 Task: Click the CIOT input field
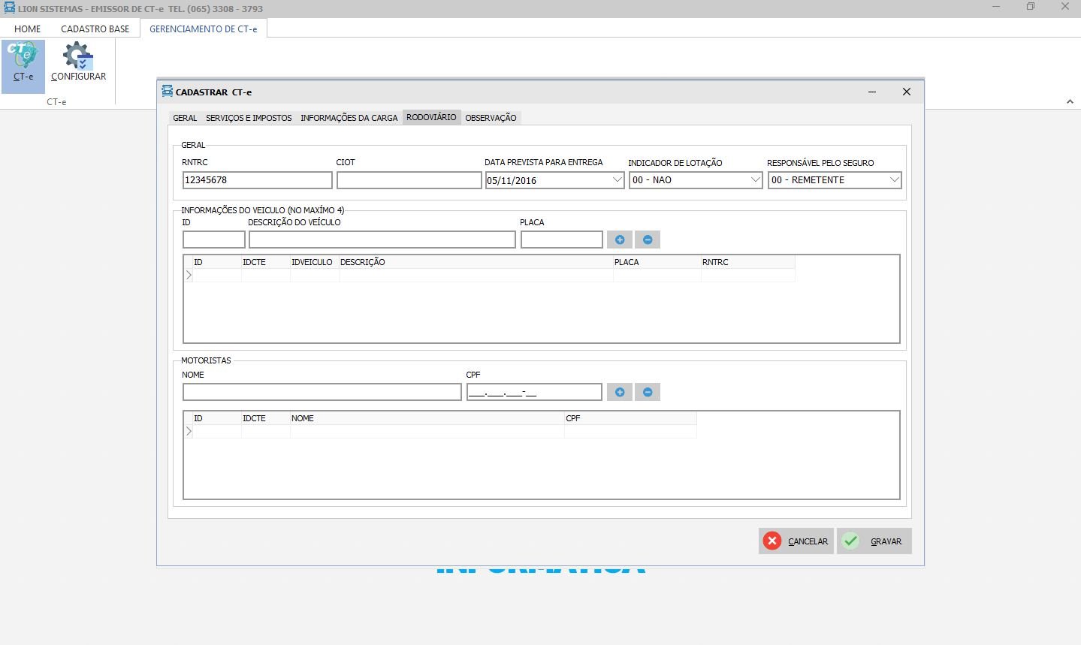[409, 180]
